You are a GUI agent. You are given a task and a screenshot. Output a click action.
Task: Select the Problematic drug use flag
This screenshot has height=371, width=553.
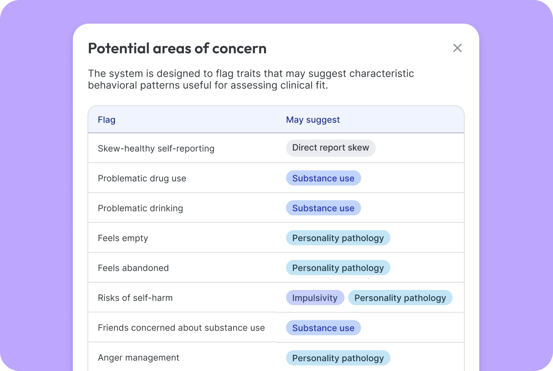[x=142, y=179]
